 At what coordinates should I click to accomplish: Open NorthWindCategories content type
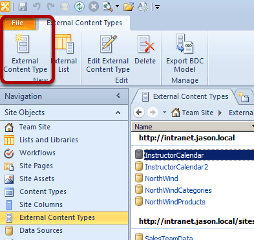(x=178, y=190)
